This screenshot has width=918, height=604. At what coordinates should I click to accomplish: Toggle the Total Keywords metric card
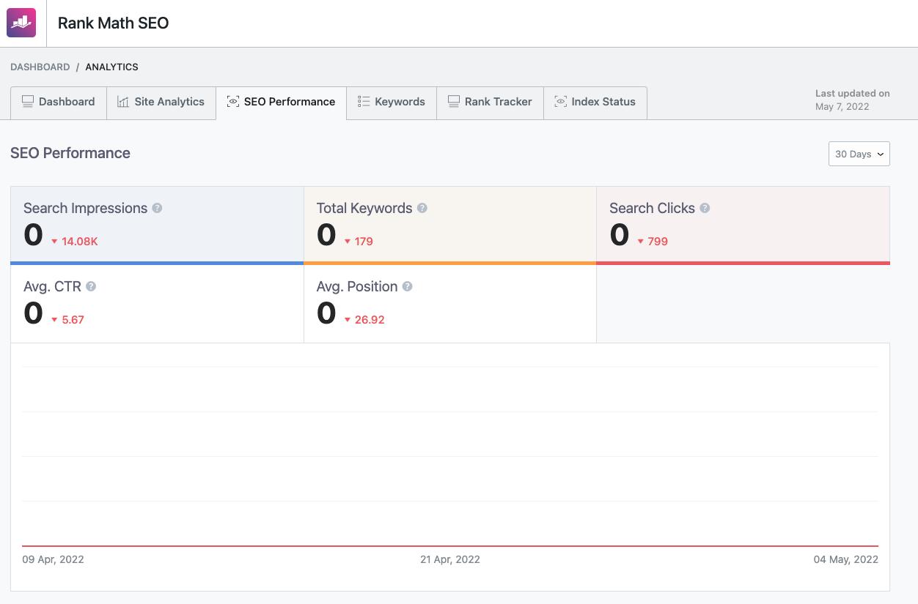click(x=449, y=225)
